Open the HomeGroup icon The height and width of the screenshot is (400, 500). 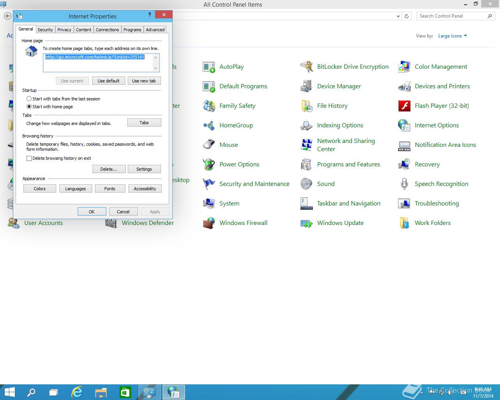pyautogui.click(x=209, y=125)
